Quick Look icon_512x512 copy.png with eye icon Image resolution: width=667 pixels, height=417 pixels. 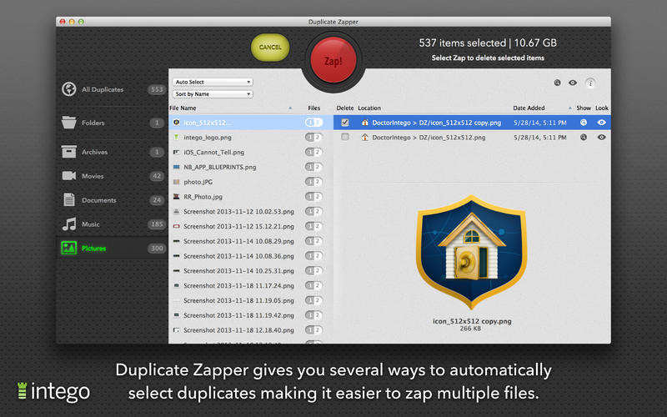click(601, 123)
